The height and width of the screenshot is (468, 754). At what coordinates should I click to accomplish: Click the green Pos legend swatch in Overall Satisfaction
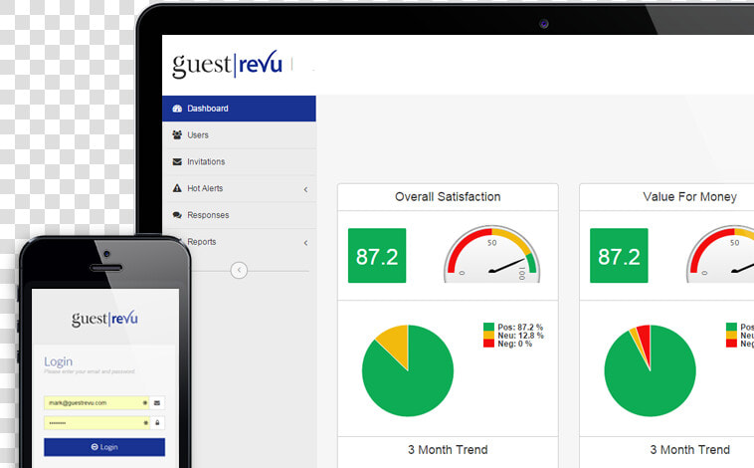point(488,327)
